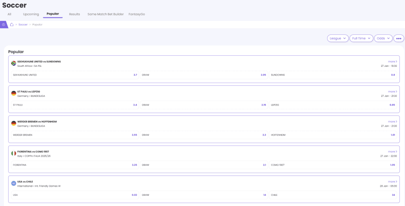Click the South Africa • SA PSL label
405x206 pixels.
click(29, 66)
